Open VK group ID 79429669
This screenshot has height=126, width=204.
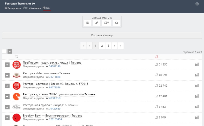[55, 109]
